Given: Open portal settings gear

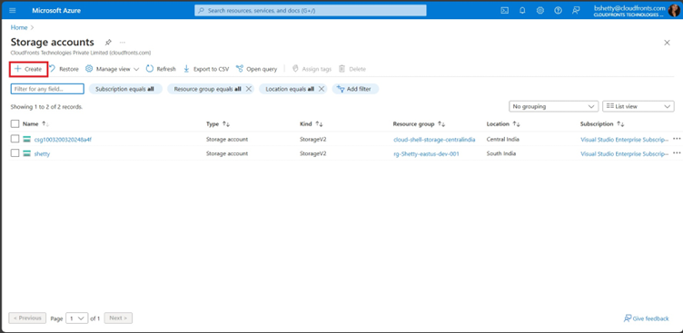Looking at the screenshot, I should click(x=540, y=11).
